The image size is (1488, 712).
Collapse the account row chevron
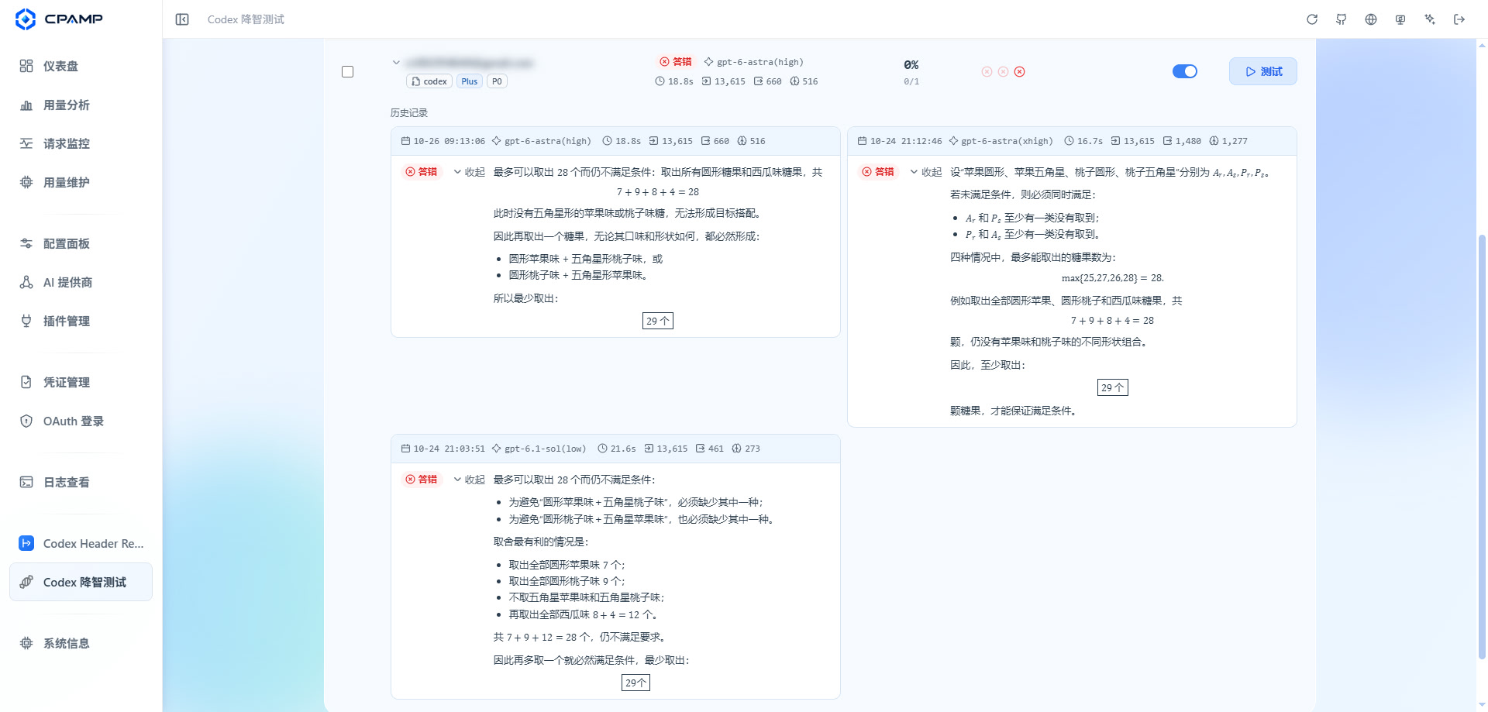[396, 62]
